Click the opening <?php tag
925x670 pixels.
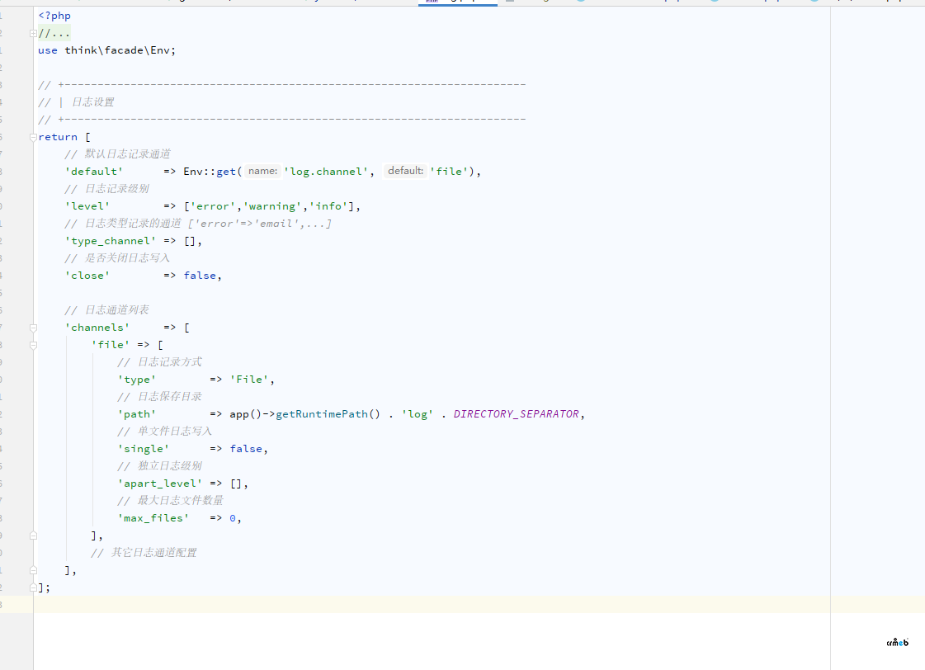54,16
